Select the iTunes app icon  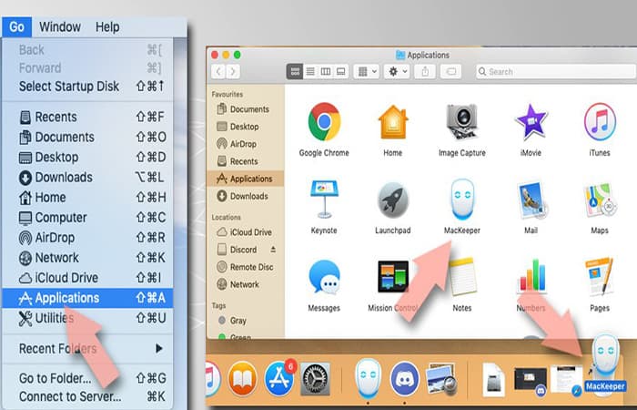(600, 121)
